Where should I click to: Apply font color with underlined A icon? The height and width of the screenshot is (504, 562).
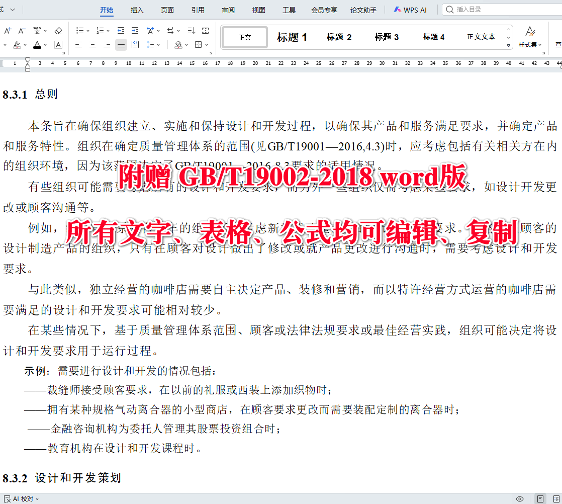(37, 45)
